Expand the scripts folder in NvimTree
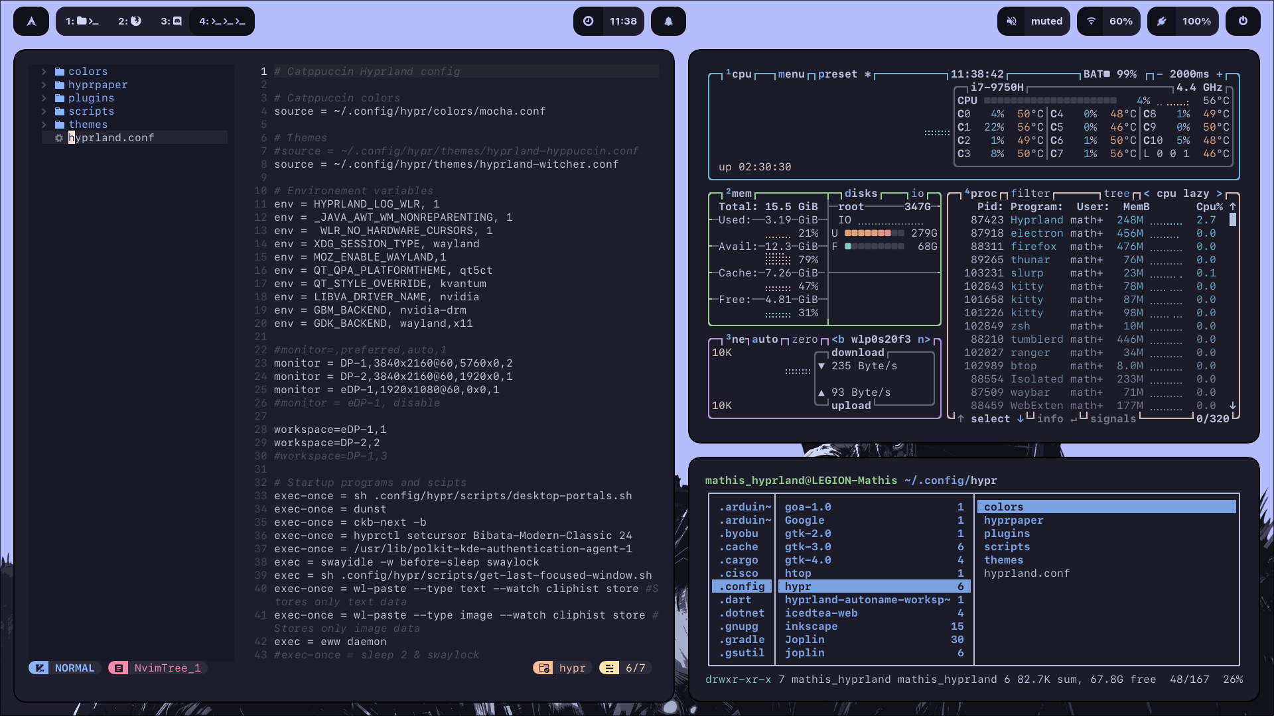 click(x=91, y=111)
